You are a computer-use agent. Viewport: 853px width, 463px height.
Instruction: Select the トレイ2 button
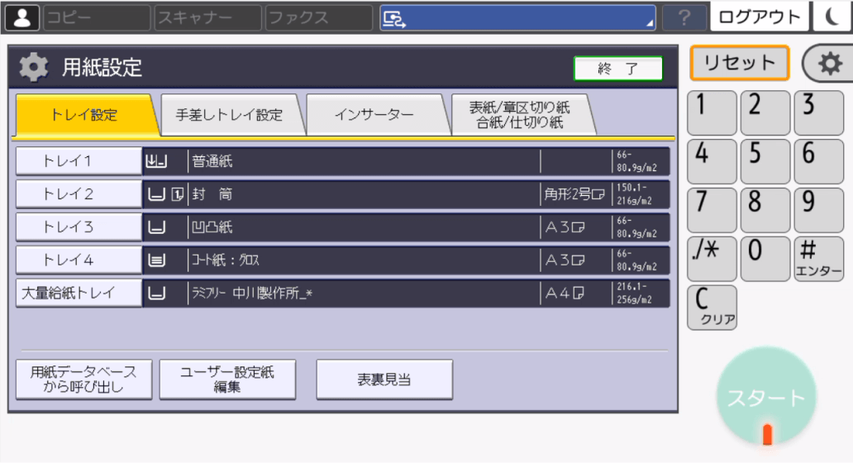79,194
